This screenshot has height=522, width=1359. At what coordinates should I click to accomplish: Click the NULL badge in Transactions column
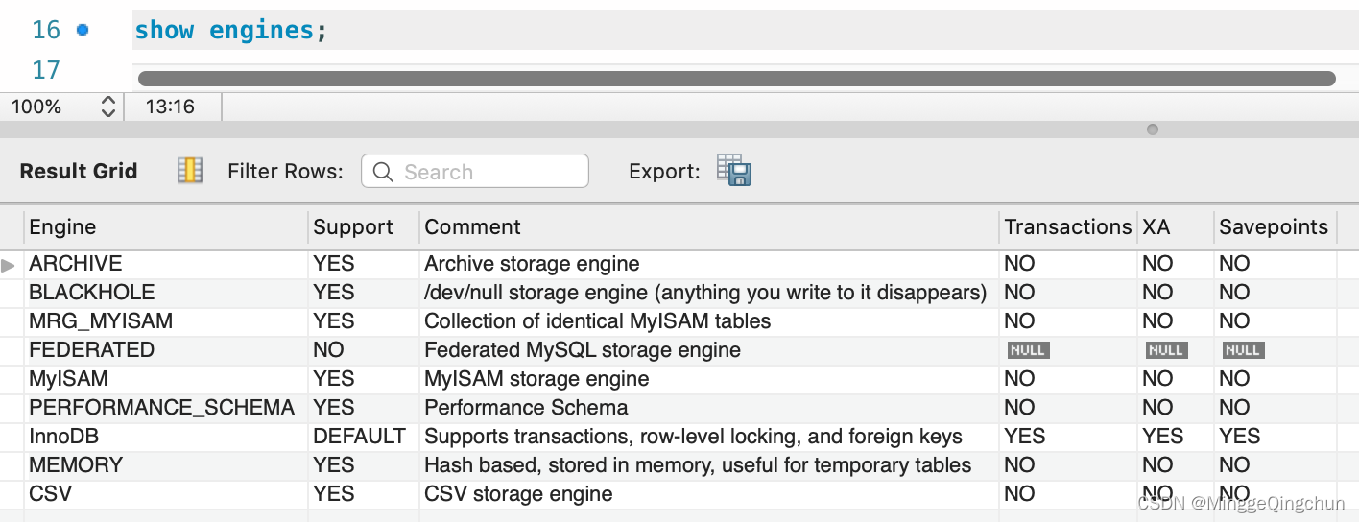click(x=1028, y=350)
